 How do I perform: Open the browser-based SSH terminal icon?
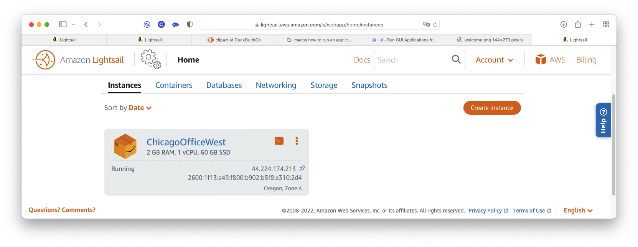coord(279,141)
